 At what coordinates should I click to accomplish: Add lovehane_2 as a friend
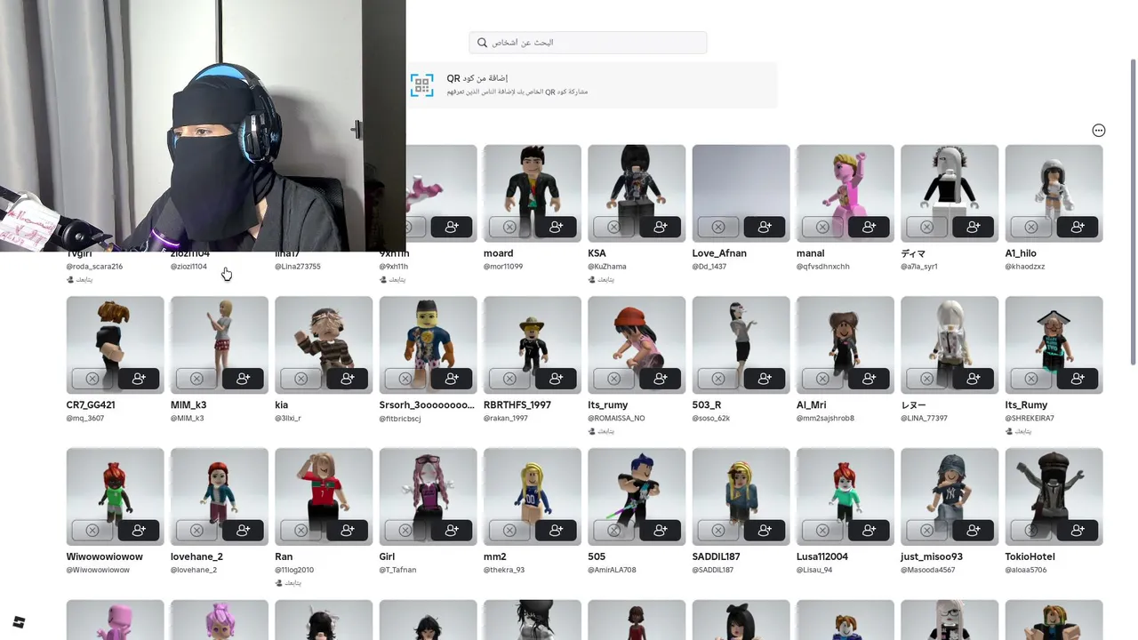pos(244,531)
